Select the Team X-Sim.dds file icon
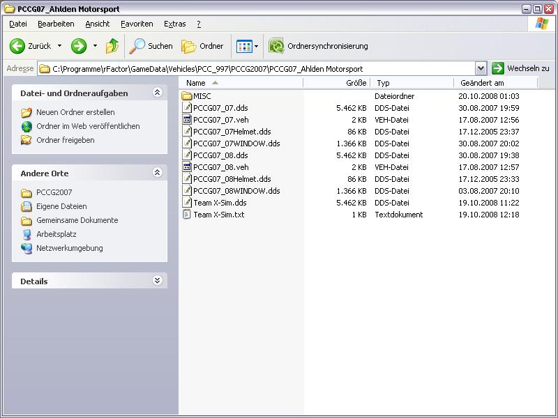This screenshot has height=418, width=558. click(187, 203)
